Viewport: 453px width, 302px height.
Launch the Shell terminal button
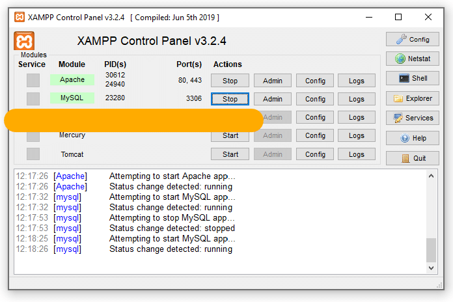[x=412, y=78]
